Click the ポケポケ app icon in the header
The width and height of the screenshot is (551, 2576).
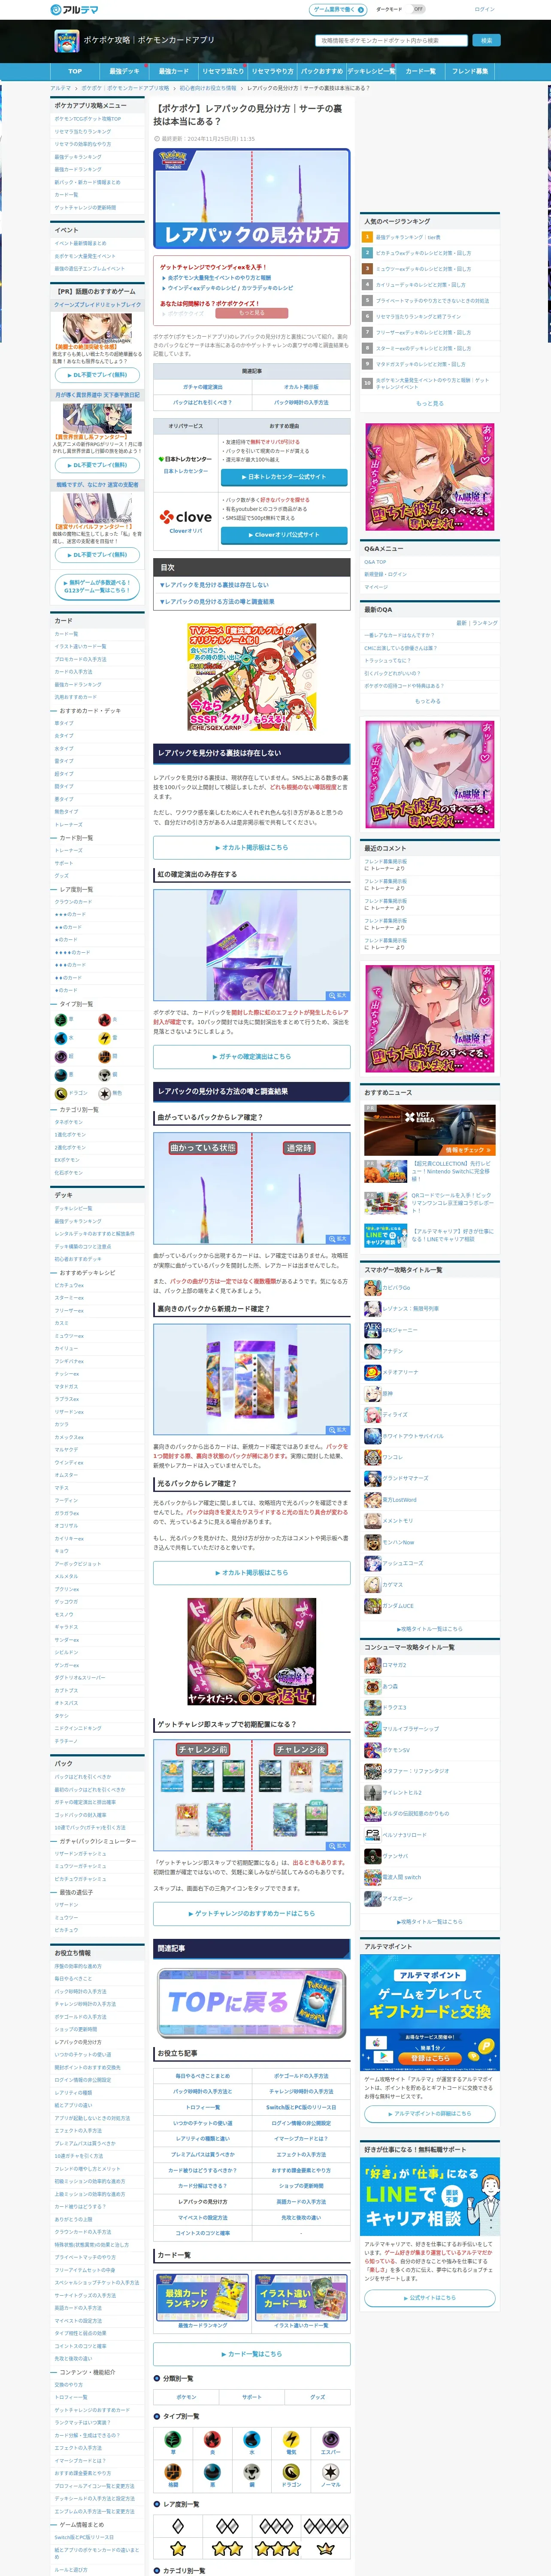coord(67,41)
